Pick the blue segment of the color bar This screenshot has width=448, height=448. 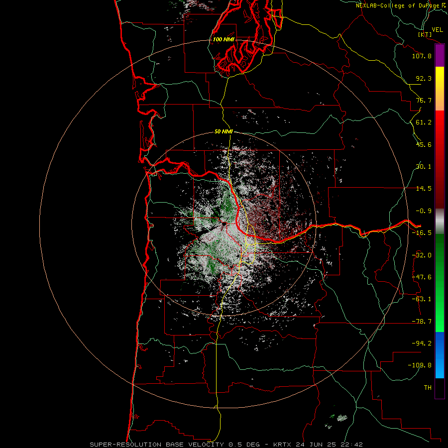pos(440,355)
